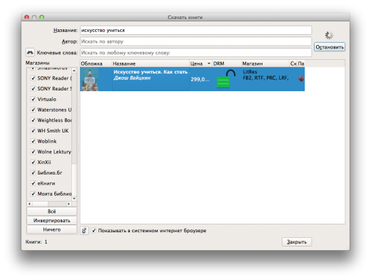Toggle the Weightless Books checkbox
Viewport: 371px width, 280px height.
pos(33,120)
